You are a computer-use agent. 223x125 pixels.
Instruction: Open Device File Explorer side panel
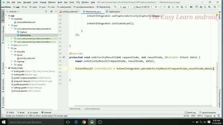[x=220, y=98]
